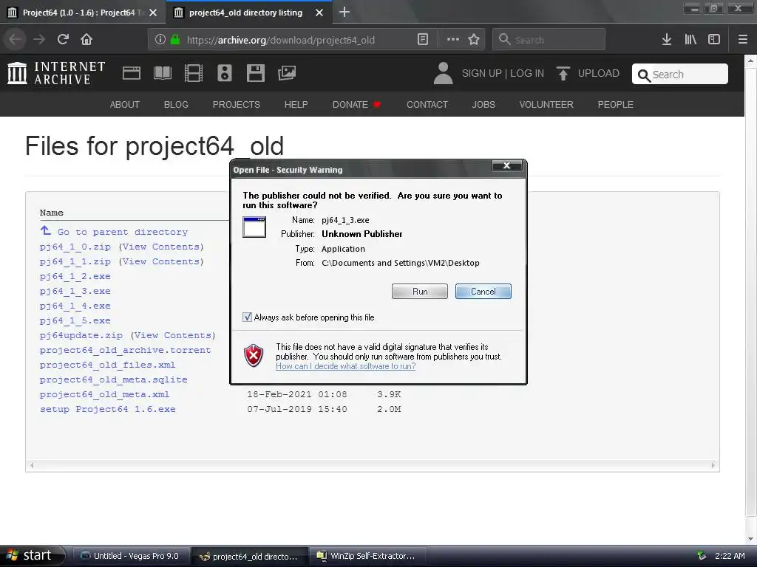The image size is (757, 567).
Task: Open the VOLUNTEER navigation item
Action: click(x=546, y=105)
